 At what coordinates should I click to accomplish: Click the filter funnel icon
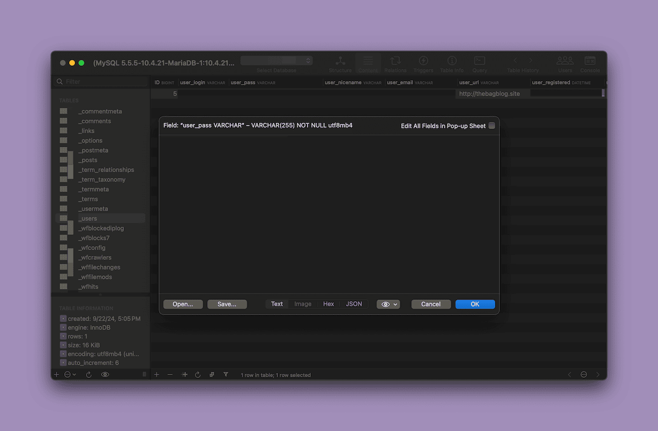click(225, 375)
